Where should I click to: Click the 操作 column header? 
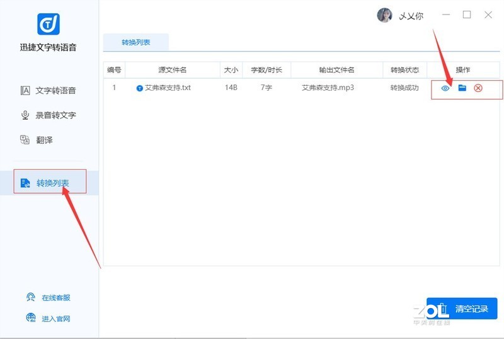click(463, 70)
